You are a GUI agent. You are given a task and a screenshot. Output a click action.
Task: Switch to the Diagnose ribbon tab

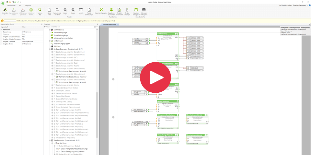pyautogui.click(x=28, y=5)
